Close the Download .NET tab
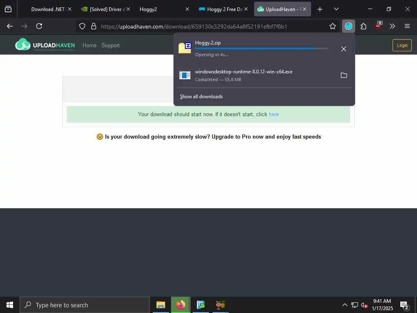 70,9
